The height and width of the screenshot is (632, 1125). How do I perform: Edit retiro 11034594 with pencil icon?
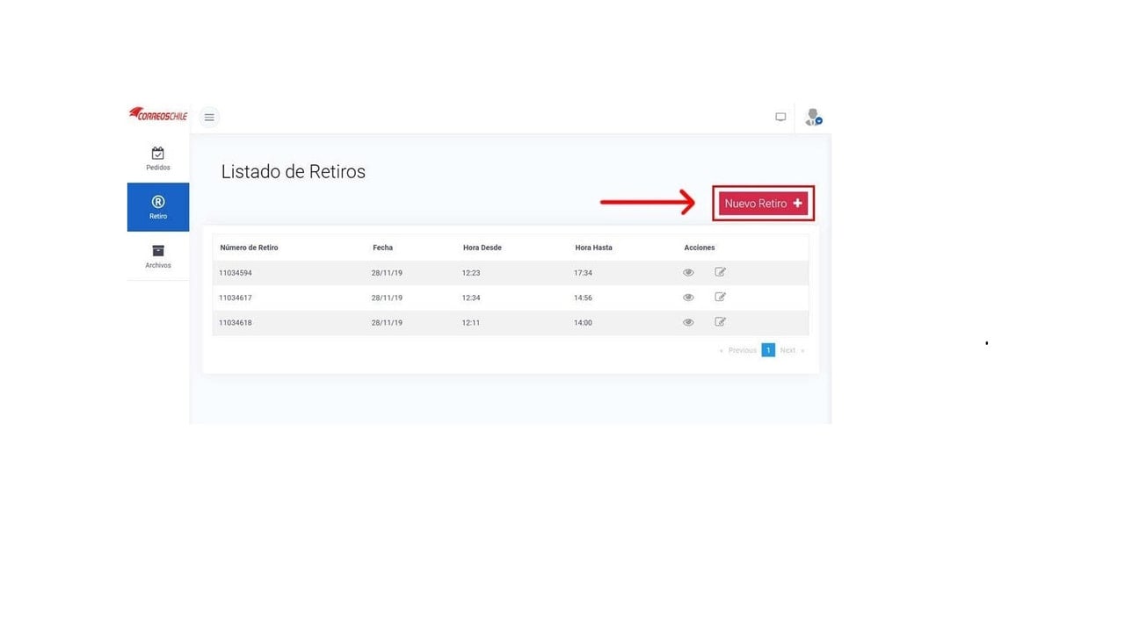[x=720, y=272]
